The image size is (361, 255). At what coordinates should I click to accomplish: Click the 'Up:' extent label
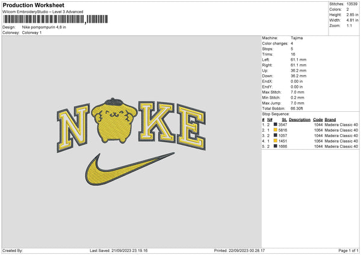coord(265,70)
